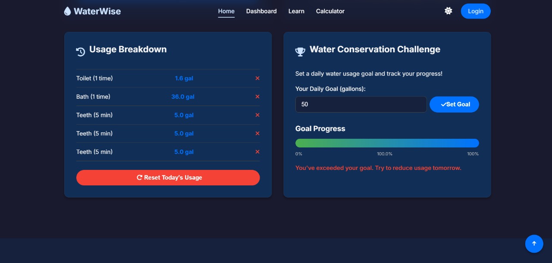Open the Home nav item

tap(226, 11)
